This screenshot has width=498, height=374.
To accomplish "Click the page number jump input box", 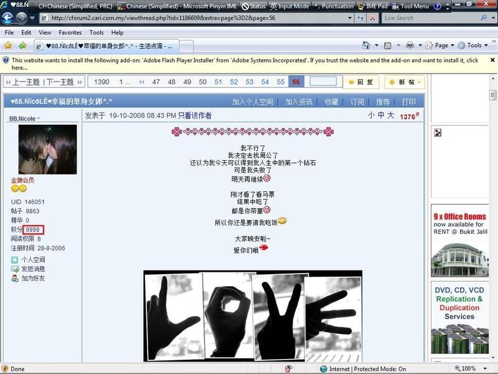I will [323, 82].
